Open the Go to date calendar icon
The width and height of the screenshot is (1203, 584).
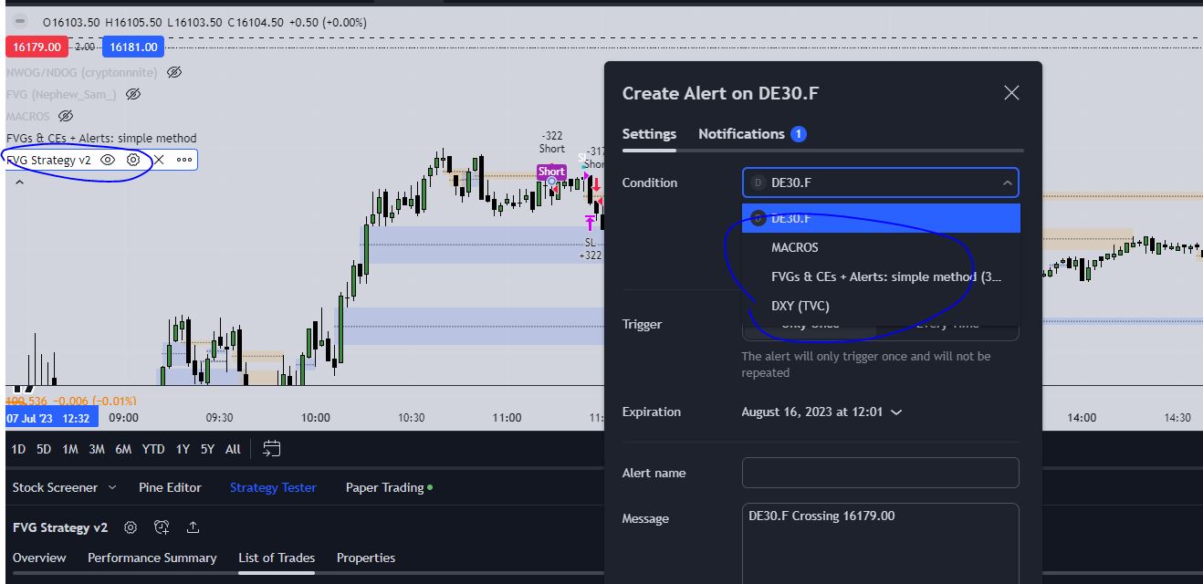pos(272,448)
